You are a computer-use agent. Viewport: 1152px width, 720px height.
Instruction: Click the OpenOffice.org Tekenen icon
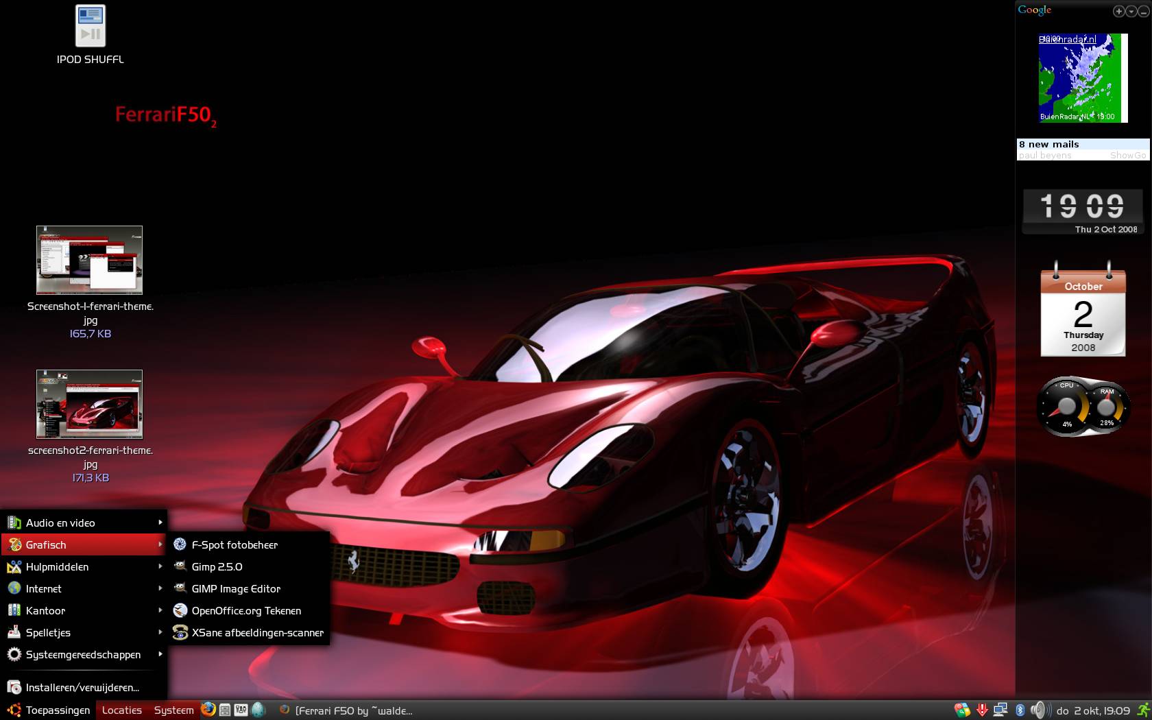click(x=180, y=610)
